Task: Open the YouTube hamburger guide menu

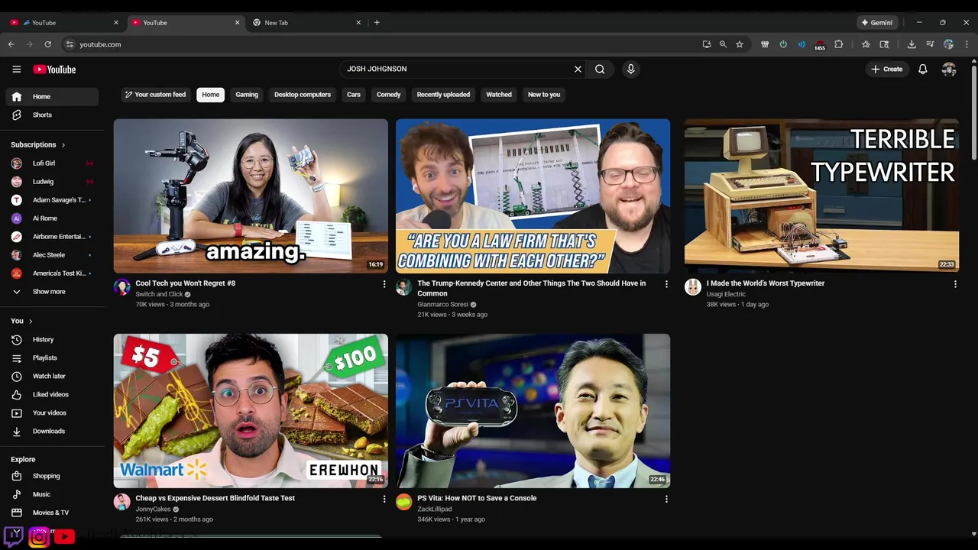Action: tap(16, 70)
